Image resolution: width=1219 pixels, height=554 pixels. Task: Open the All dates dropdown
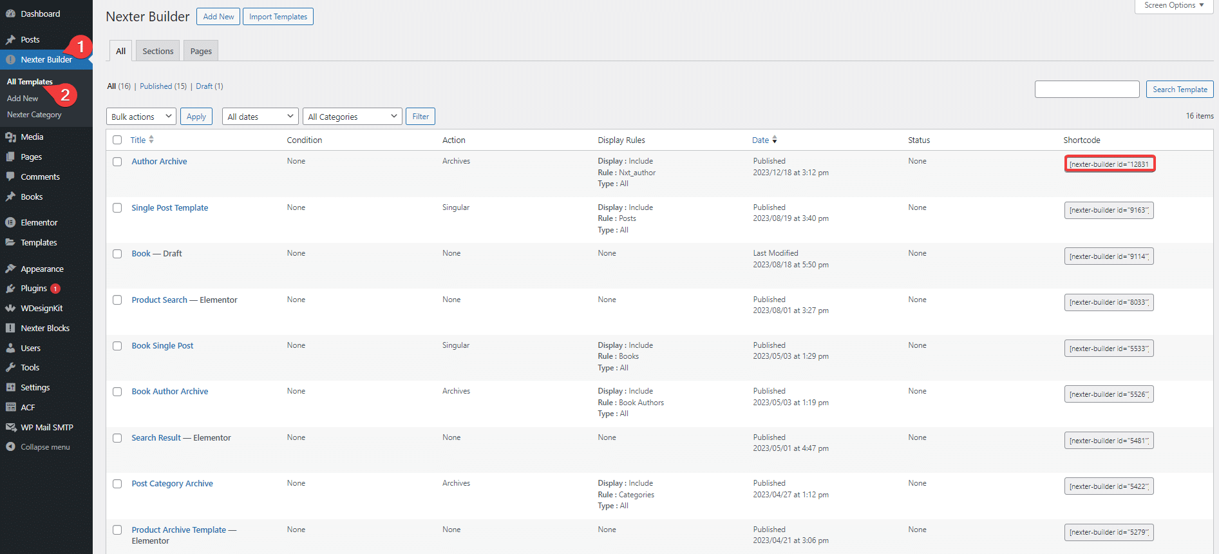[260, 117]
